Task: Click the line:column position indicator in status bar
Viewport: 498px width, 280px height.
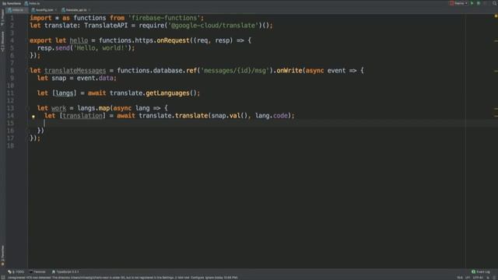Action: [460, 278]
